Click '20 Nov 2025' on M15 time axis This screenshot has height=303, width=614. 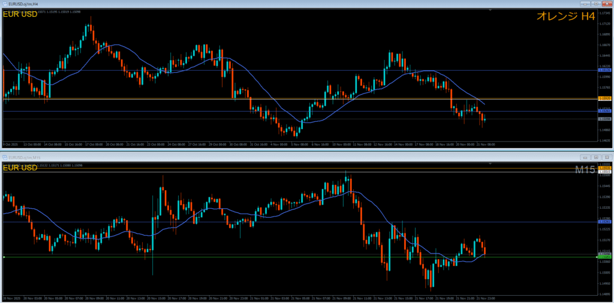click(x=12, y=298)
